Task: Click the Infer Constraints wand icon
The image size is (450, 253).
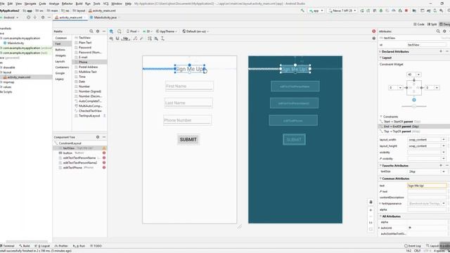Action: [141, 39]
